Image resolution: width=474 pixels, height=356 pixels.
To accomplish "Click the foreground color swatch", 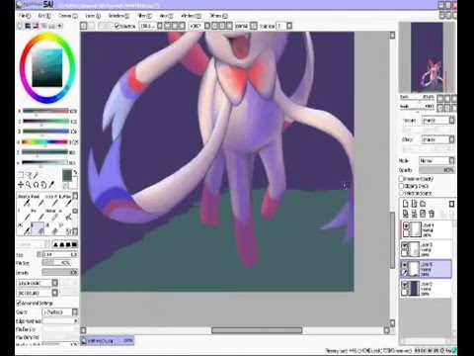I will coord(67,175).
